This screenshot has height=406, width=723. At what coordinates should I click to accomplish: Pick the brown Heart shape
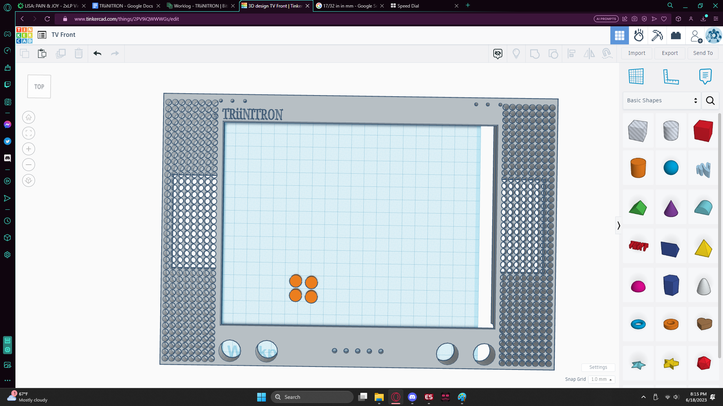pyautogui.click(x=704, y=324)
